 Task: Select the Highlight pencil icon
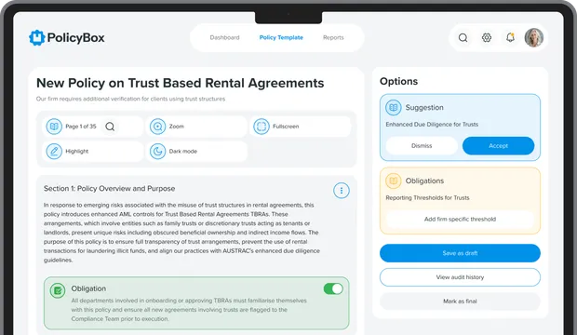tap(54, 152)
